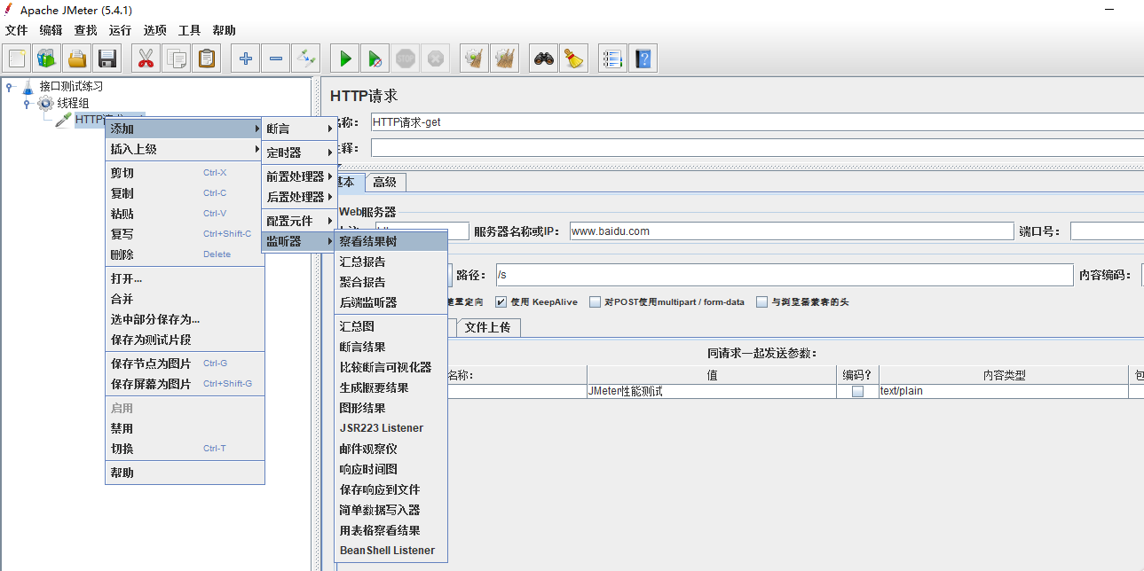Choose 帮助 at context menu bottom

pyautogui.click(x=185, y=473)
